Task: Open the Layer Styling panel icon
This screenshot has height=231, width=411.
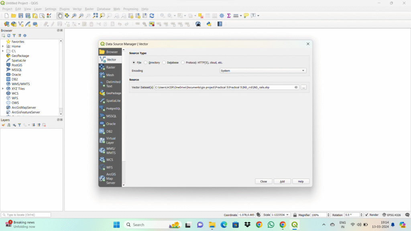Action: [3, 125]
